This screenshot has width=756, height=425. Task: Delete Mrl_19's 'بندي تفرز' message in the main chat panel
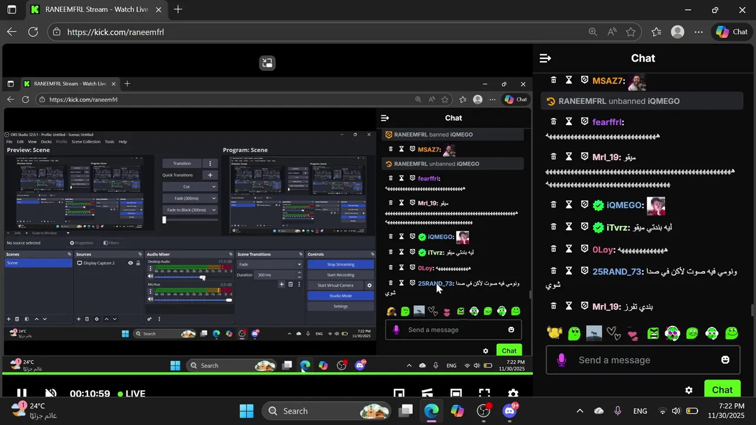[553, 306]
